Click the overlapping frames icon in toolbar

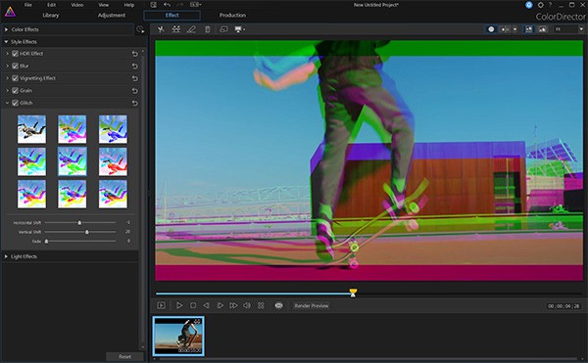pyautogui.click(x=223, y=29)
